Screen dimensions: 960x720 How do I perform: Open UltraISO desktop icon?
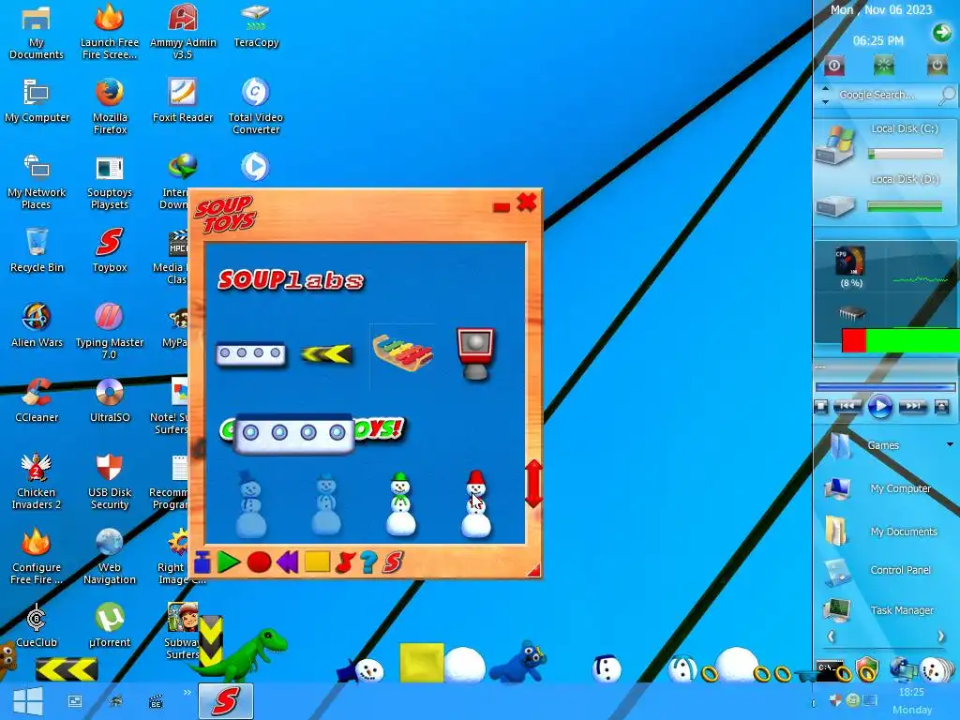point(110,399)
